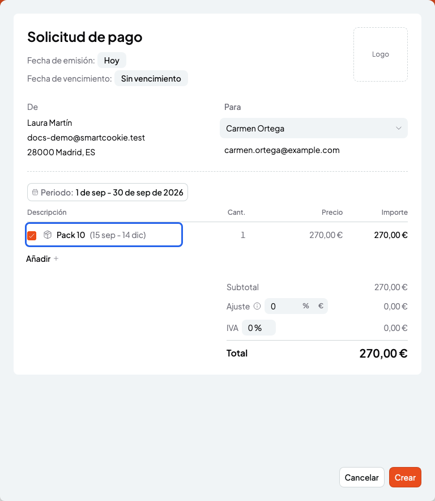Open the Periodo date range selector
Viewport: 435px width, 501px height.
pyautogui.click(x=108, y=192)
